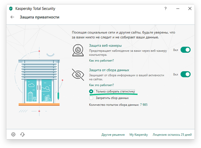The height and width of the screenshot is (148, 201).
Task: Select 'Запретить сбор данных' radio option
Action: coord(91,98)
